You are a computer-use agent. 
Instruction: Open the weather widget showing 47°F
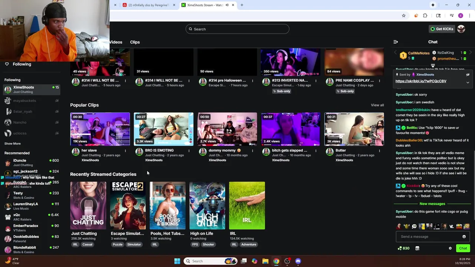click(11, 261)
